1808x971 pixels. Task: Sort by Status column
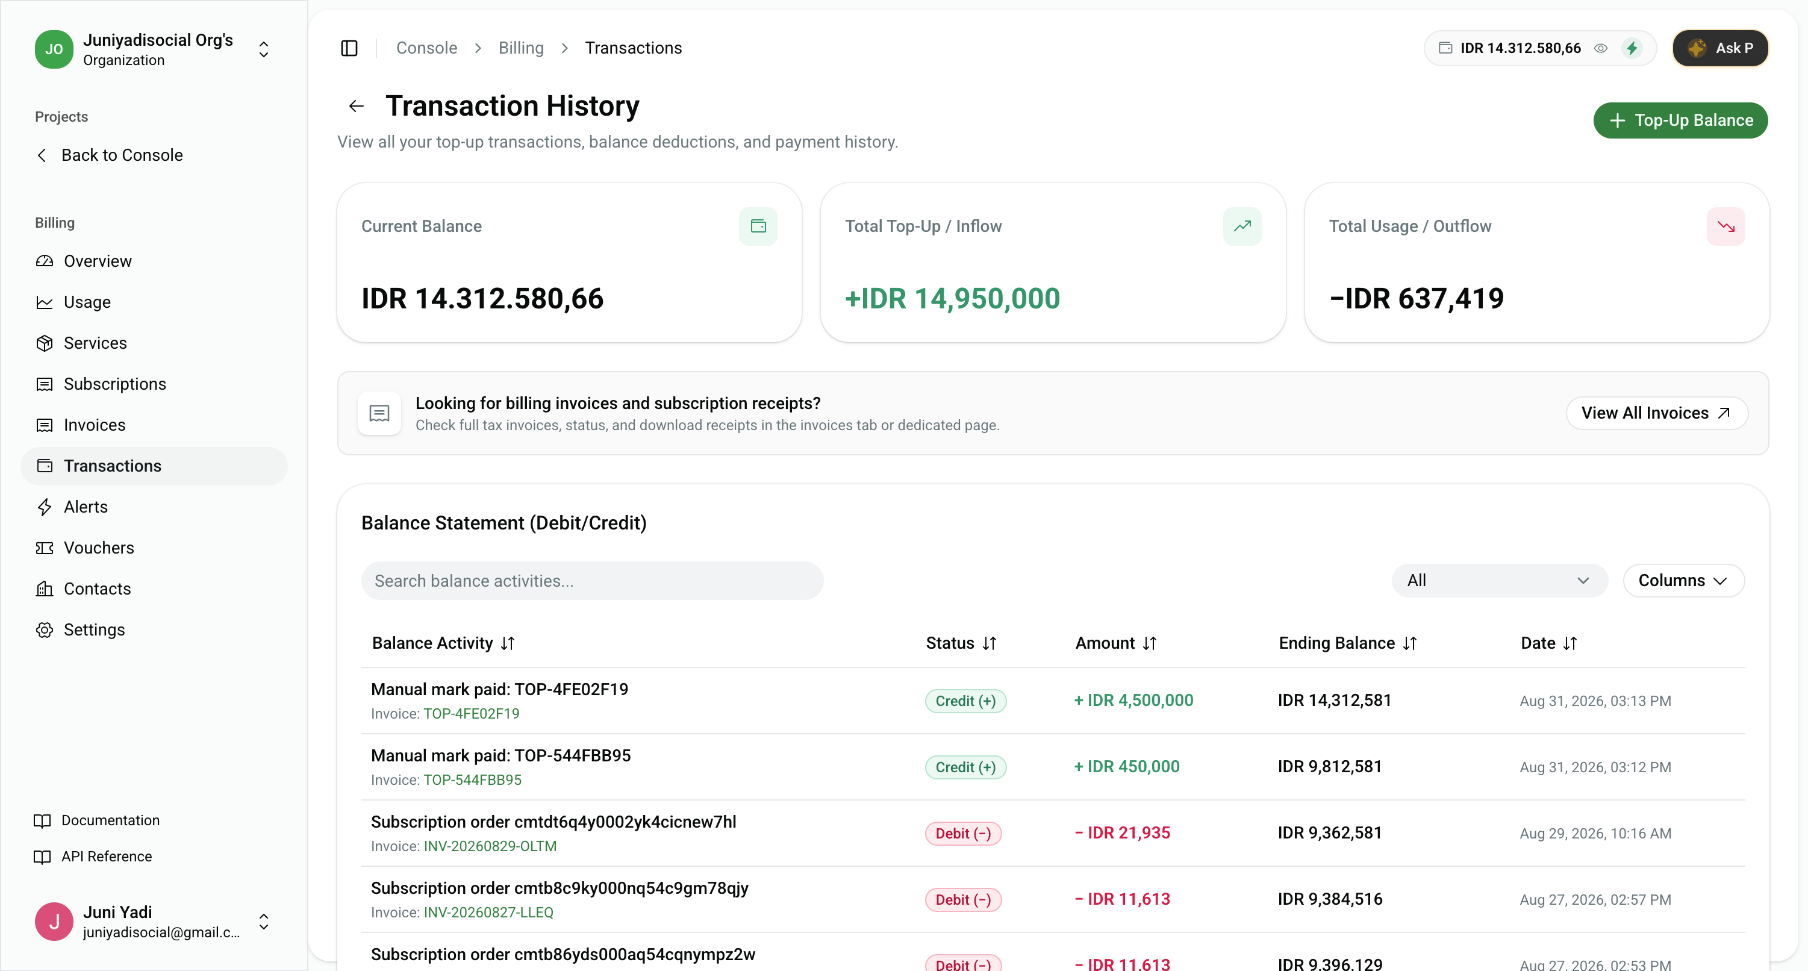click(961, 643)
